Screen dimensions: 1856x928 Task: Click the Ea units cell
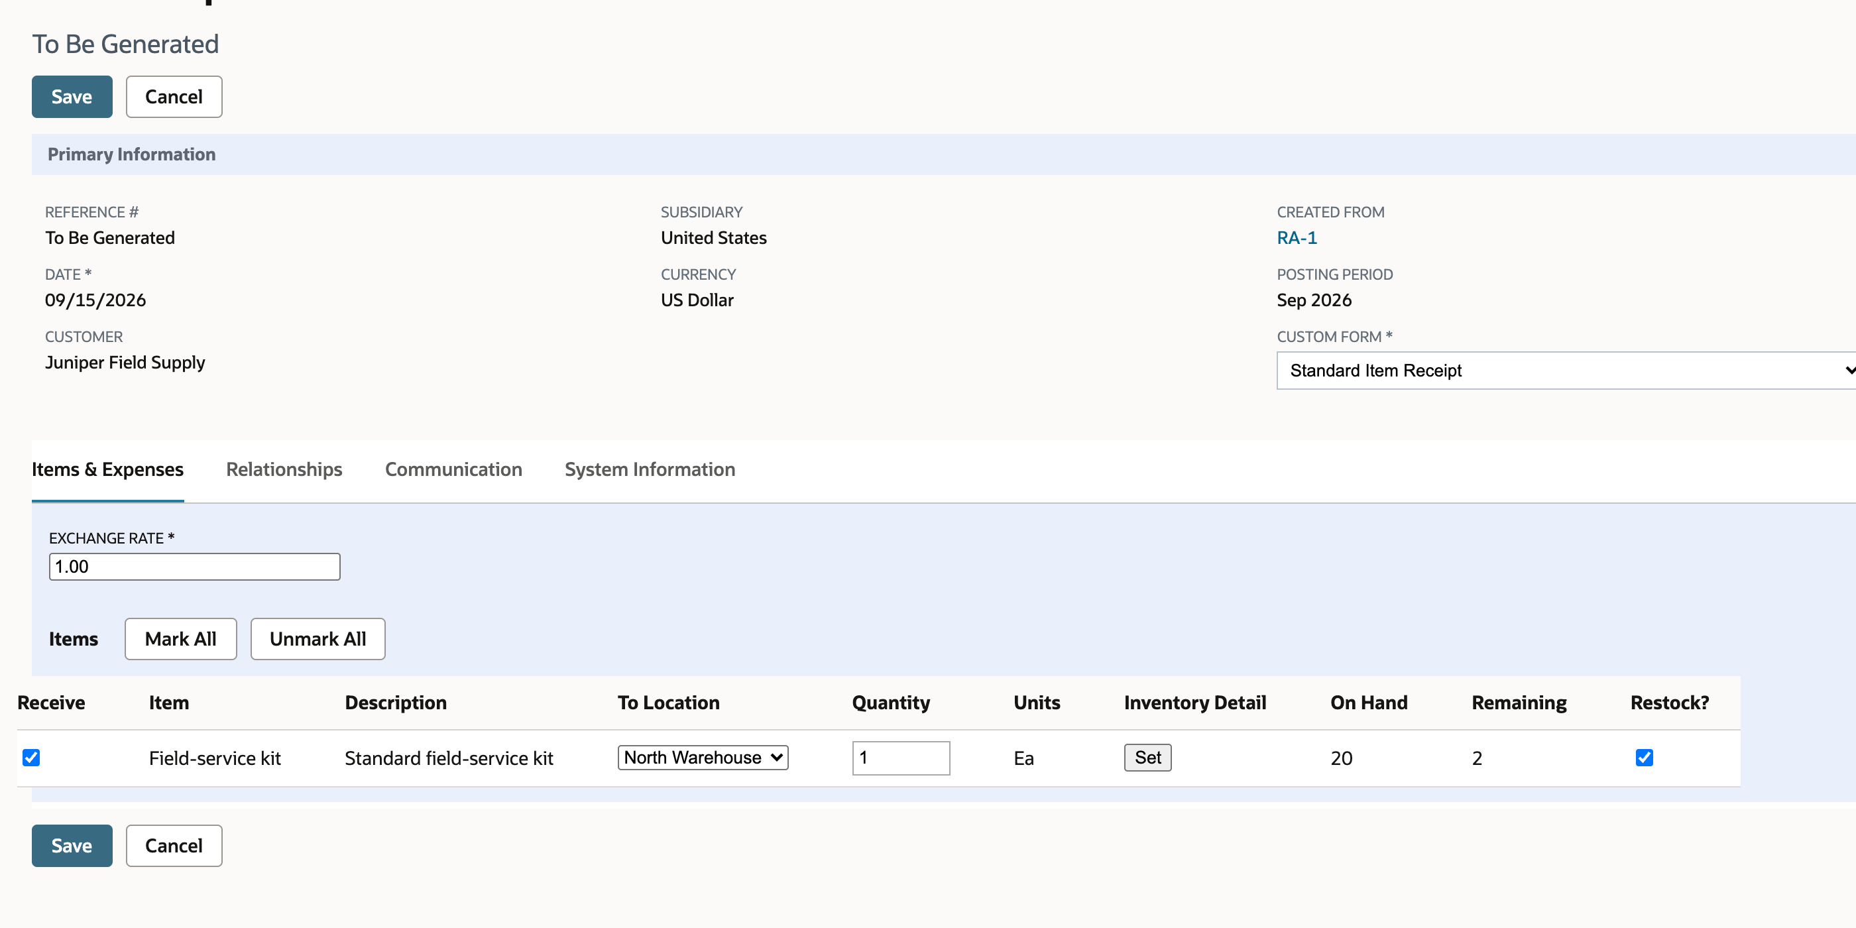[1023, 758]
